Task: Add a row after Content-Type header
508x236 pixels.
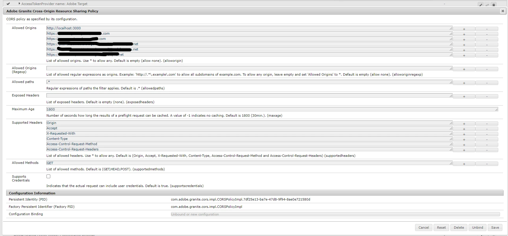Action: click(464, 140)
